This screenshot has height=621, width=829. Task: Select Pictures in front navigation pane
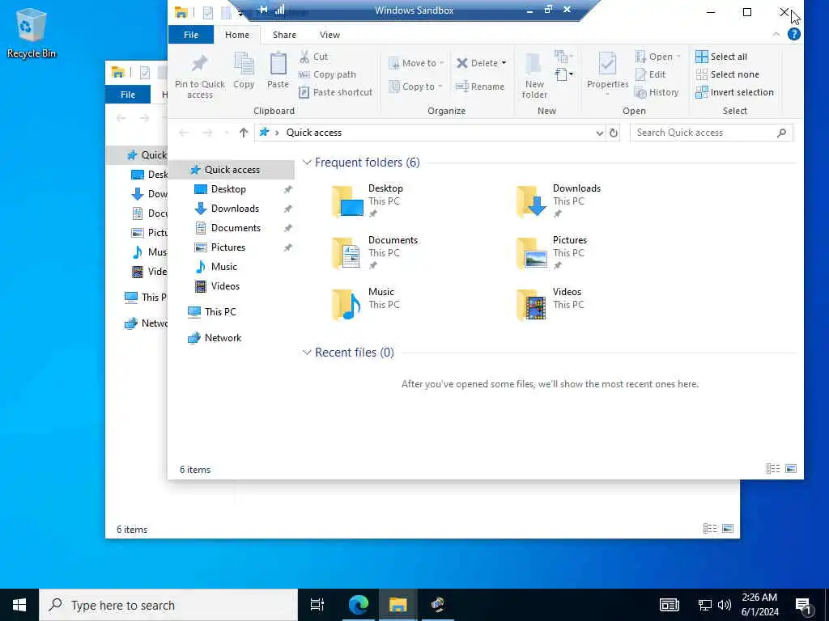[x=227, y=247]
